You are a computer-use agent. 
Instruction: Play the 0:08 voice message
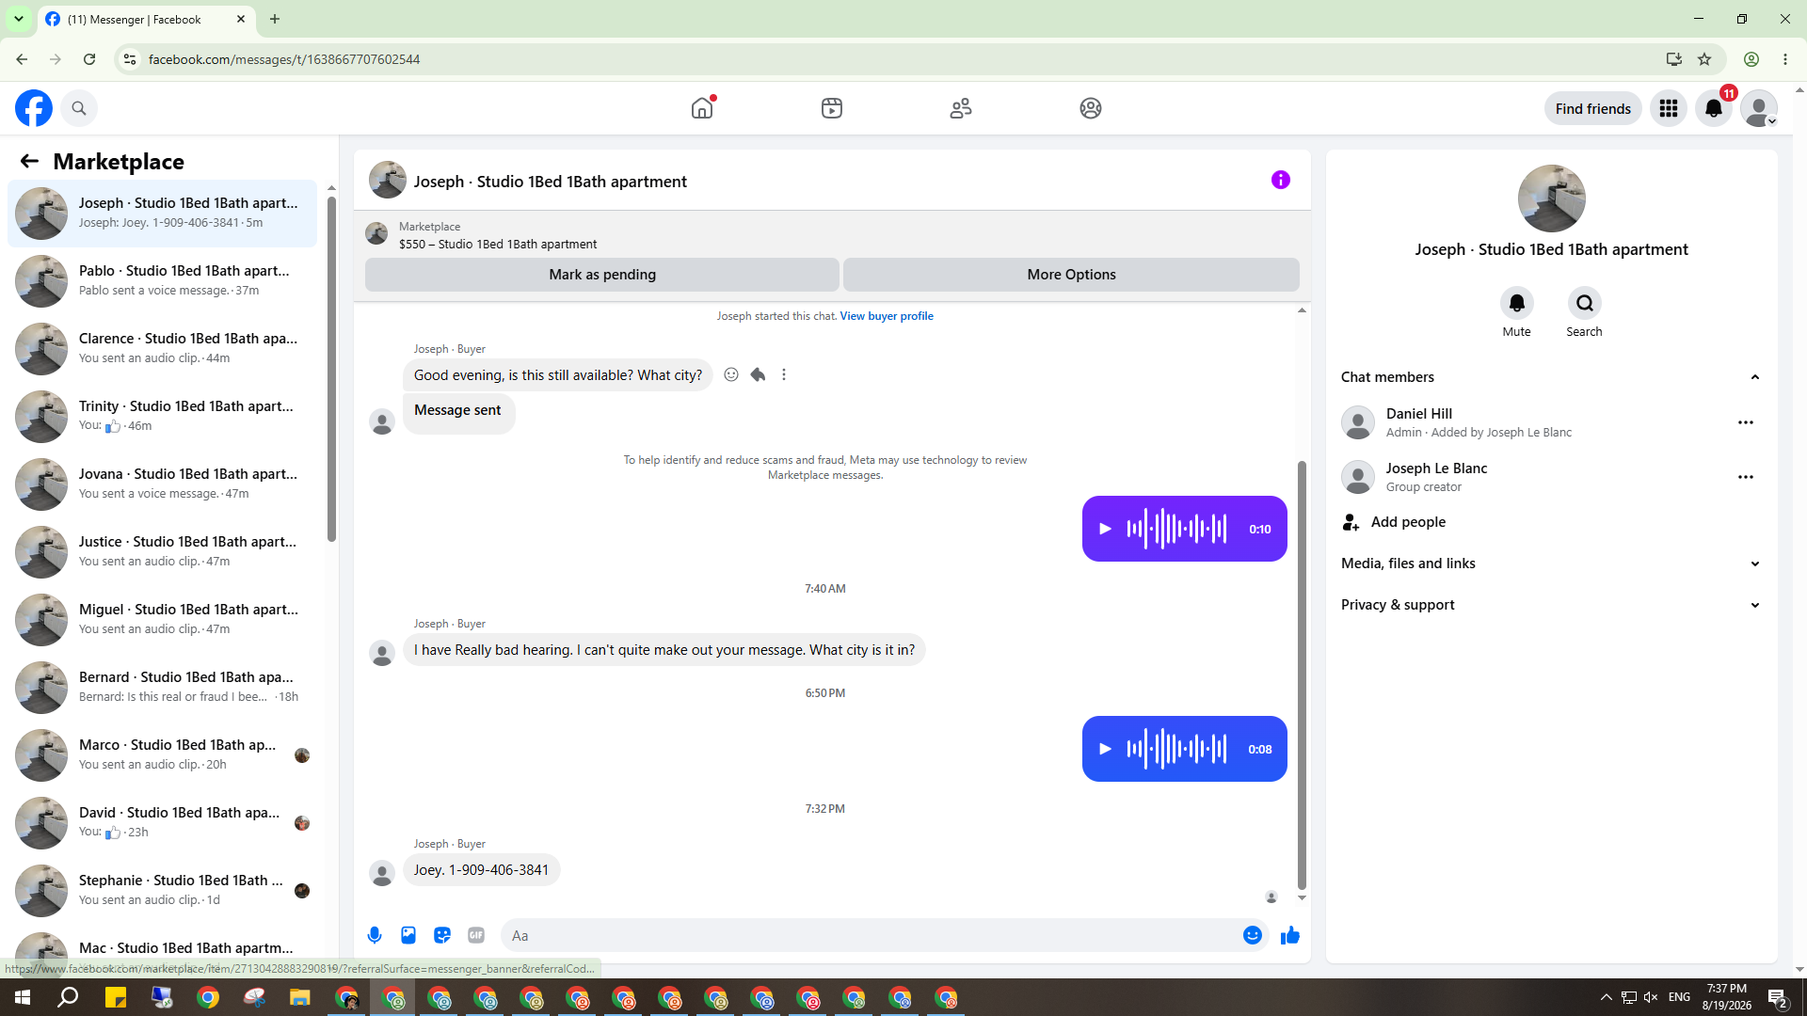pos(1106,749)
